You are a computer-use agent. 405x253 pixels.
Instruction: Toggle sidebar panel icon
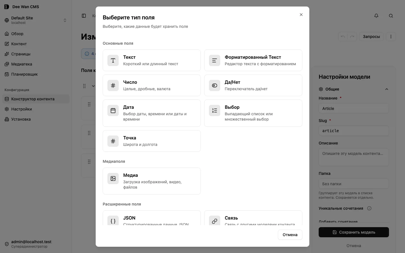tap(84, 16)
